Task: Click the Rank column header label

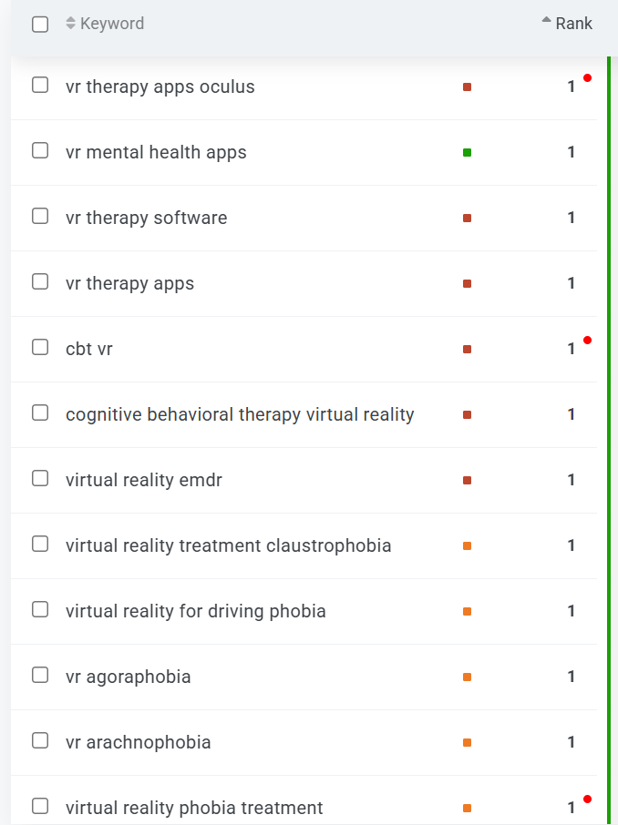Action: pos(574,24)
